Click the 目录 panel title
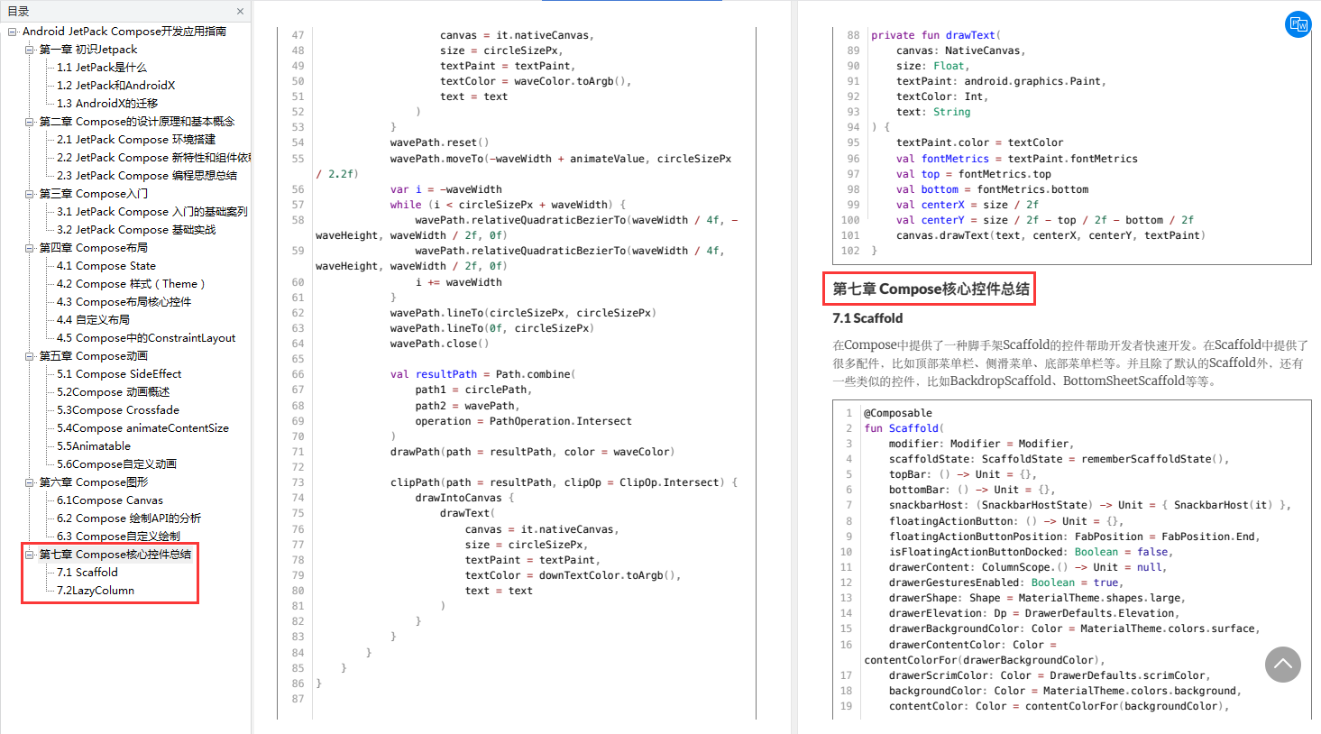This screenshot has width=1321, height=734. pos(18,12)
